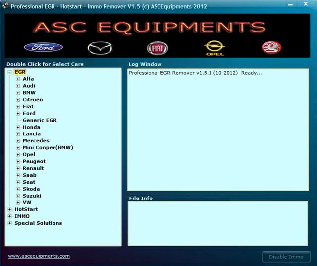
Task: Click the application icon in the title bar
Action: coord(5,5)
